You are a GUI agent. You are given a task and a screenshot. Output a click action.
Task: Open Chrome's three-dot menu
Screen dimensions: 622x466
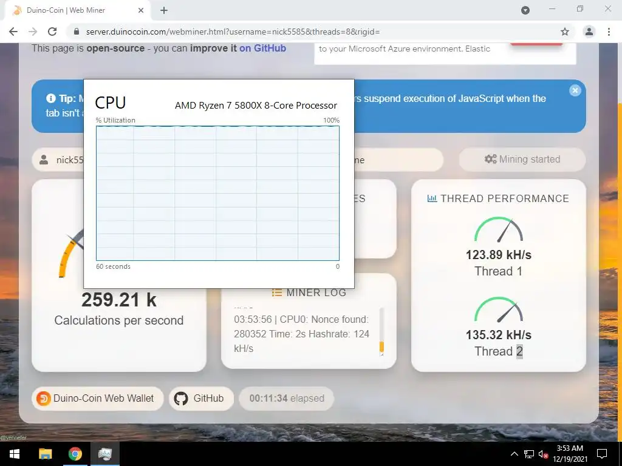click(609, 32)
